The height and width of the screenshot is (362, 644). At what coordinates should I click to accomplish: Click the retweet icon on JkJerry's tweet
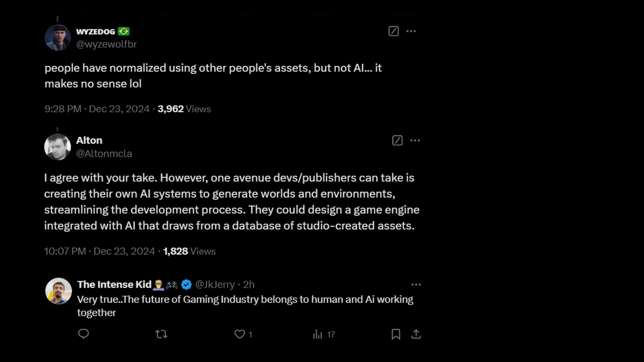161,334
